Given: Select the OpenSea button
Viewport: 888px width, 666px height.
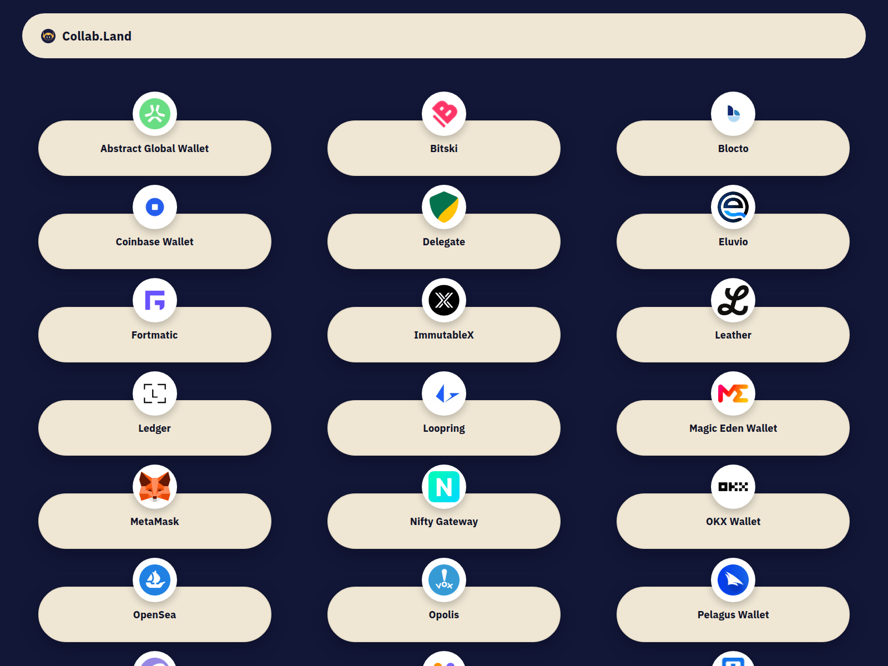Looking at the screenshot, I should pos(155,614).
